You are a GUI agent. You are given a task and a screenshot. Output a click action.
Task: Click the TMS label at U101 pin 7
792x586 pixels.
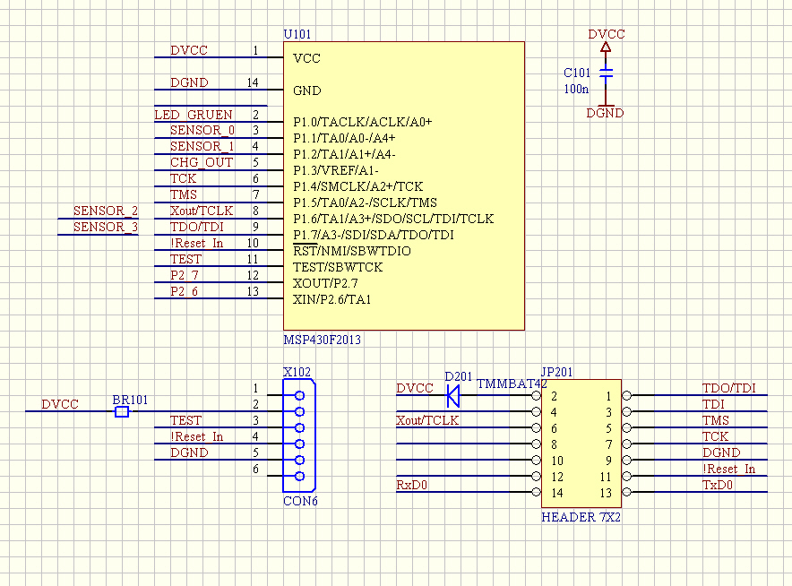tap(184, 194)
